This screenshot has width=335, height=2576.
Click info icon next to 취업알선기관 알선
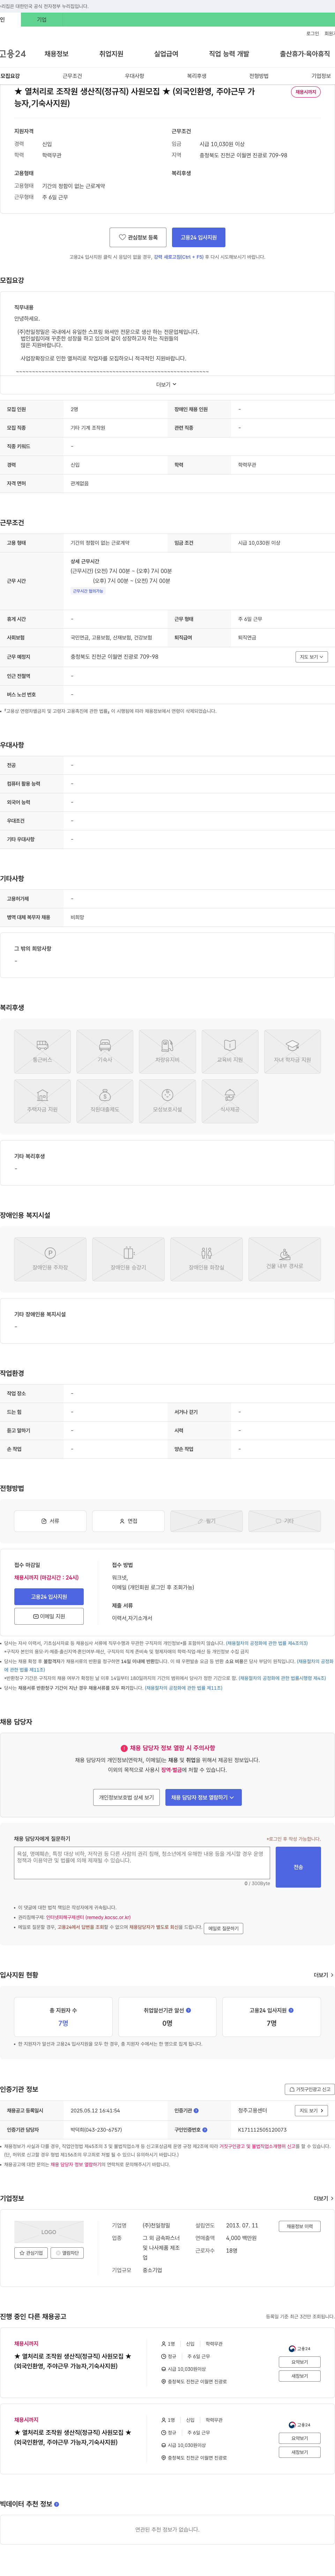click(x=188, y=2010)
